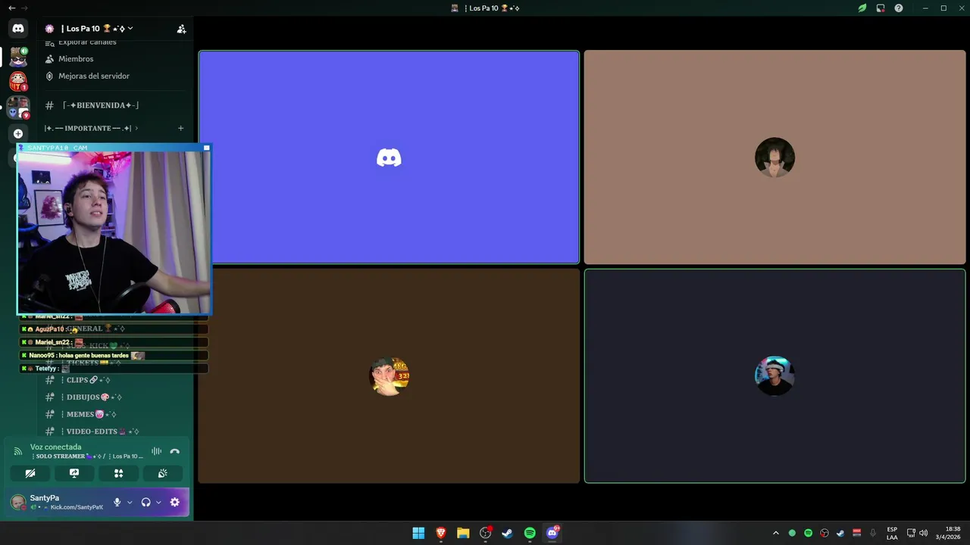Open Discord direct messages home icon

point(18,28)
